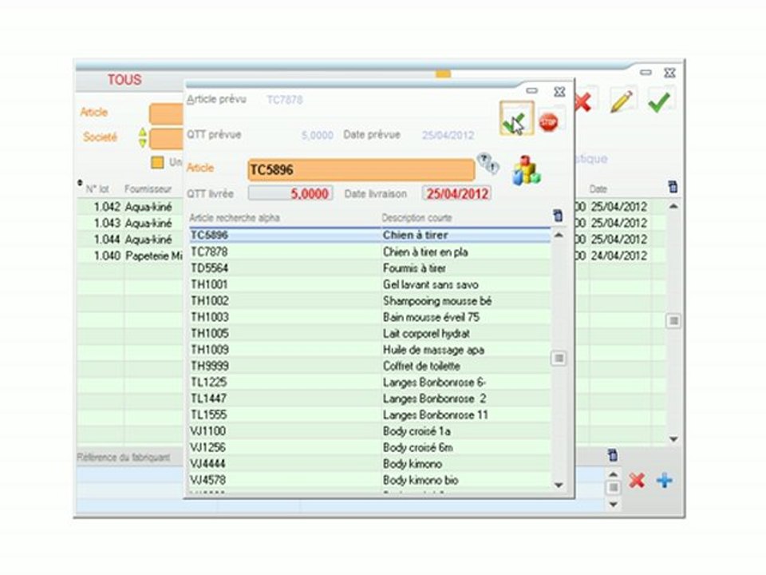This screenshot has width=766, height=575.
Task: Click the Article field containing TC5896
Action: (x=361, y=169)
